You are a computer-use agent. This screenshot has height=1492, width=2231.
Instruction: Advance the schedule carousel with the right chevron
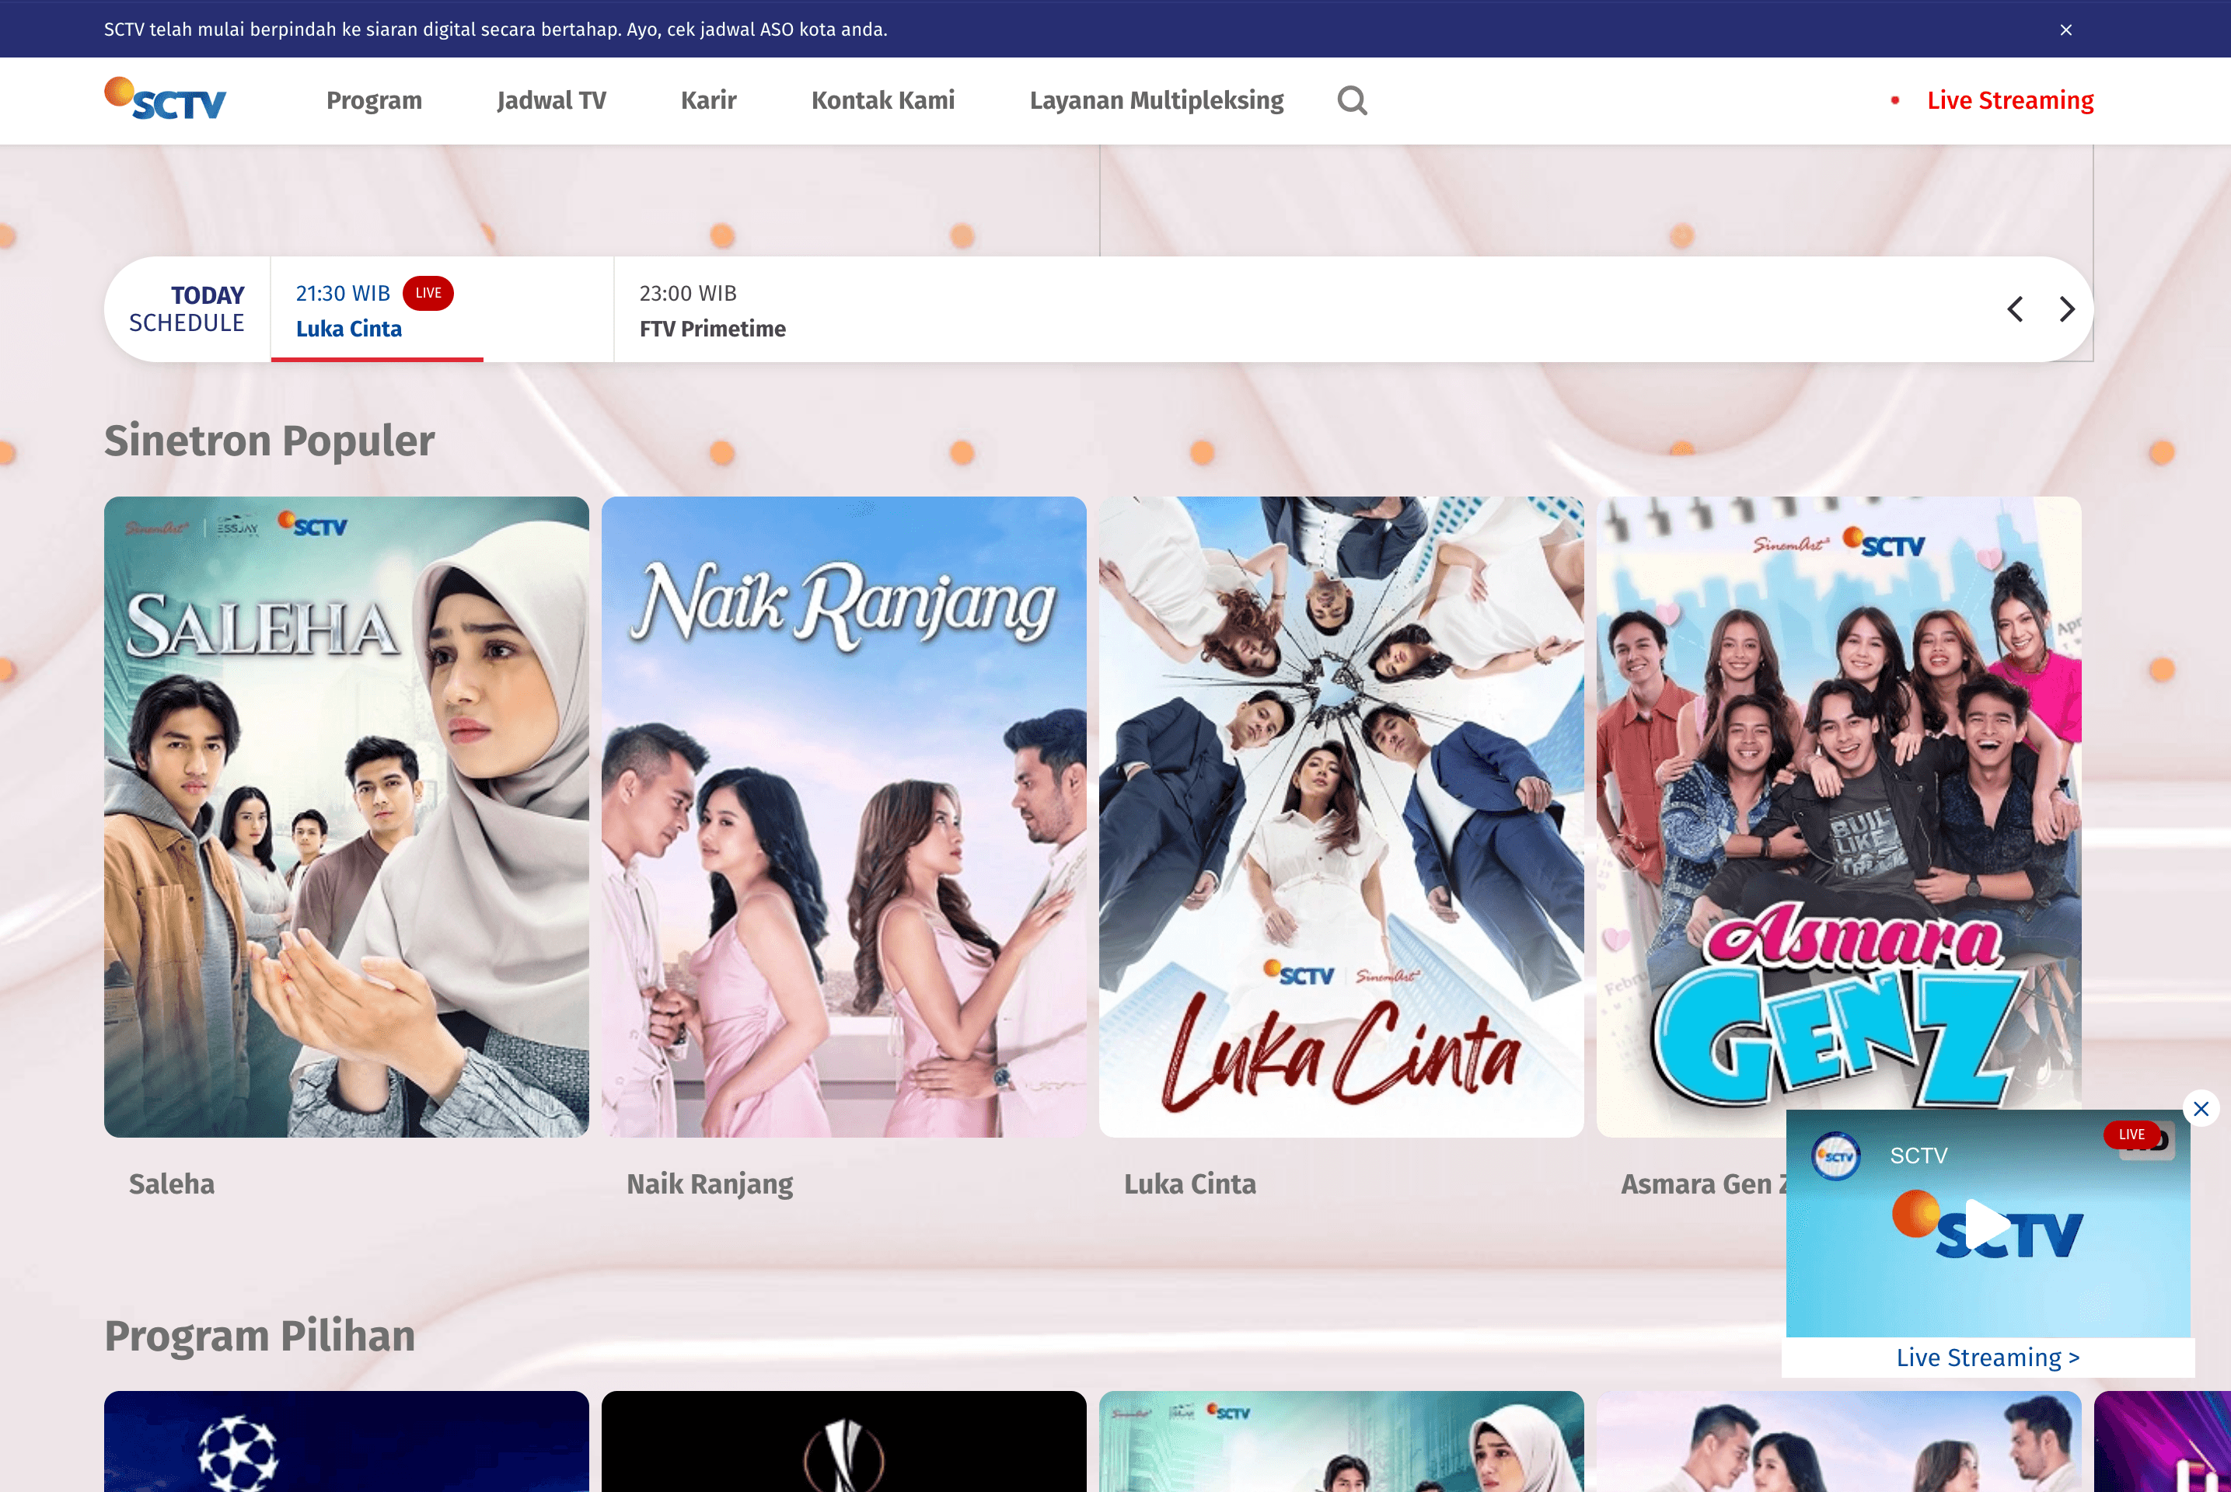tap(2066, 309)
